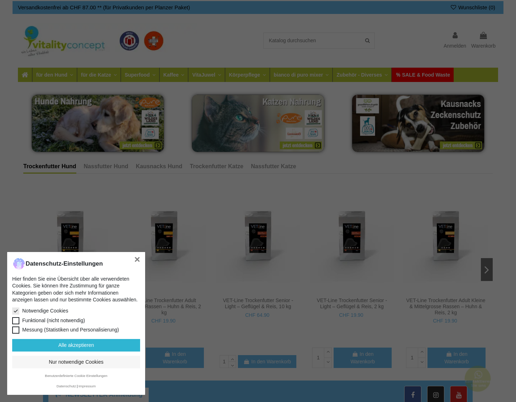The height and width of the screenshot is (402, 516).
Task: Open the Facebook social icon
Action: (x=413, y=394)
